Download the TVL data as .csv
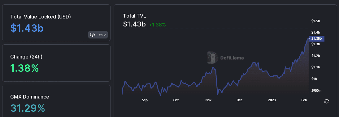This screenshot has width=339, height=117. 98,34
